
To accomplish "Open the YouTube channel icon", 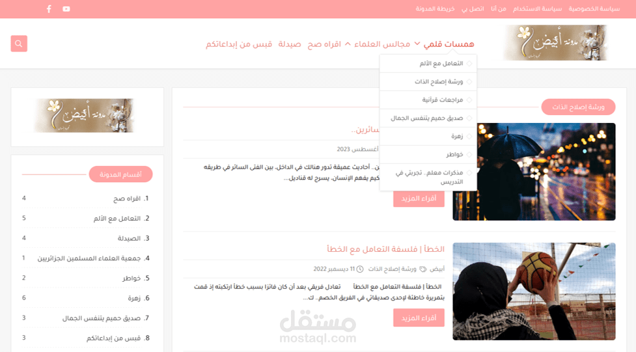I will [x=66, y=9].
